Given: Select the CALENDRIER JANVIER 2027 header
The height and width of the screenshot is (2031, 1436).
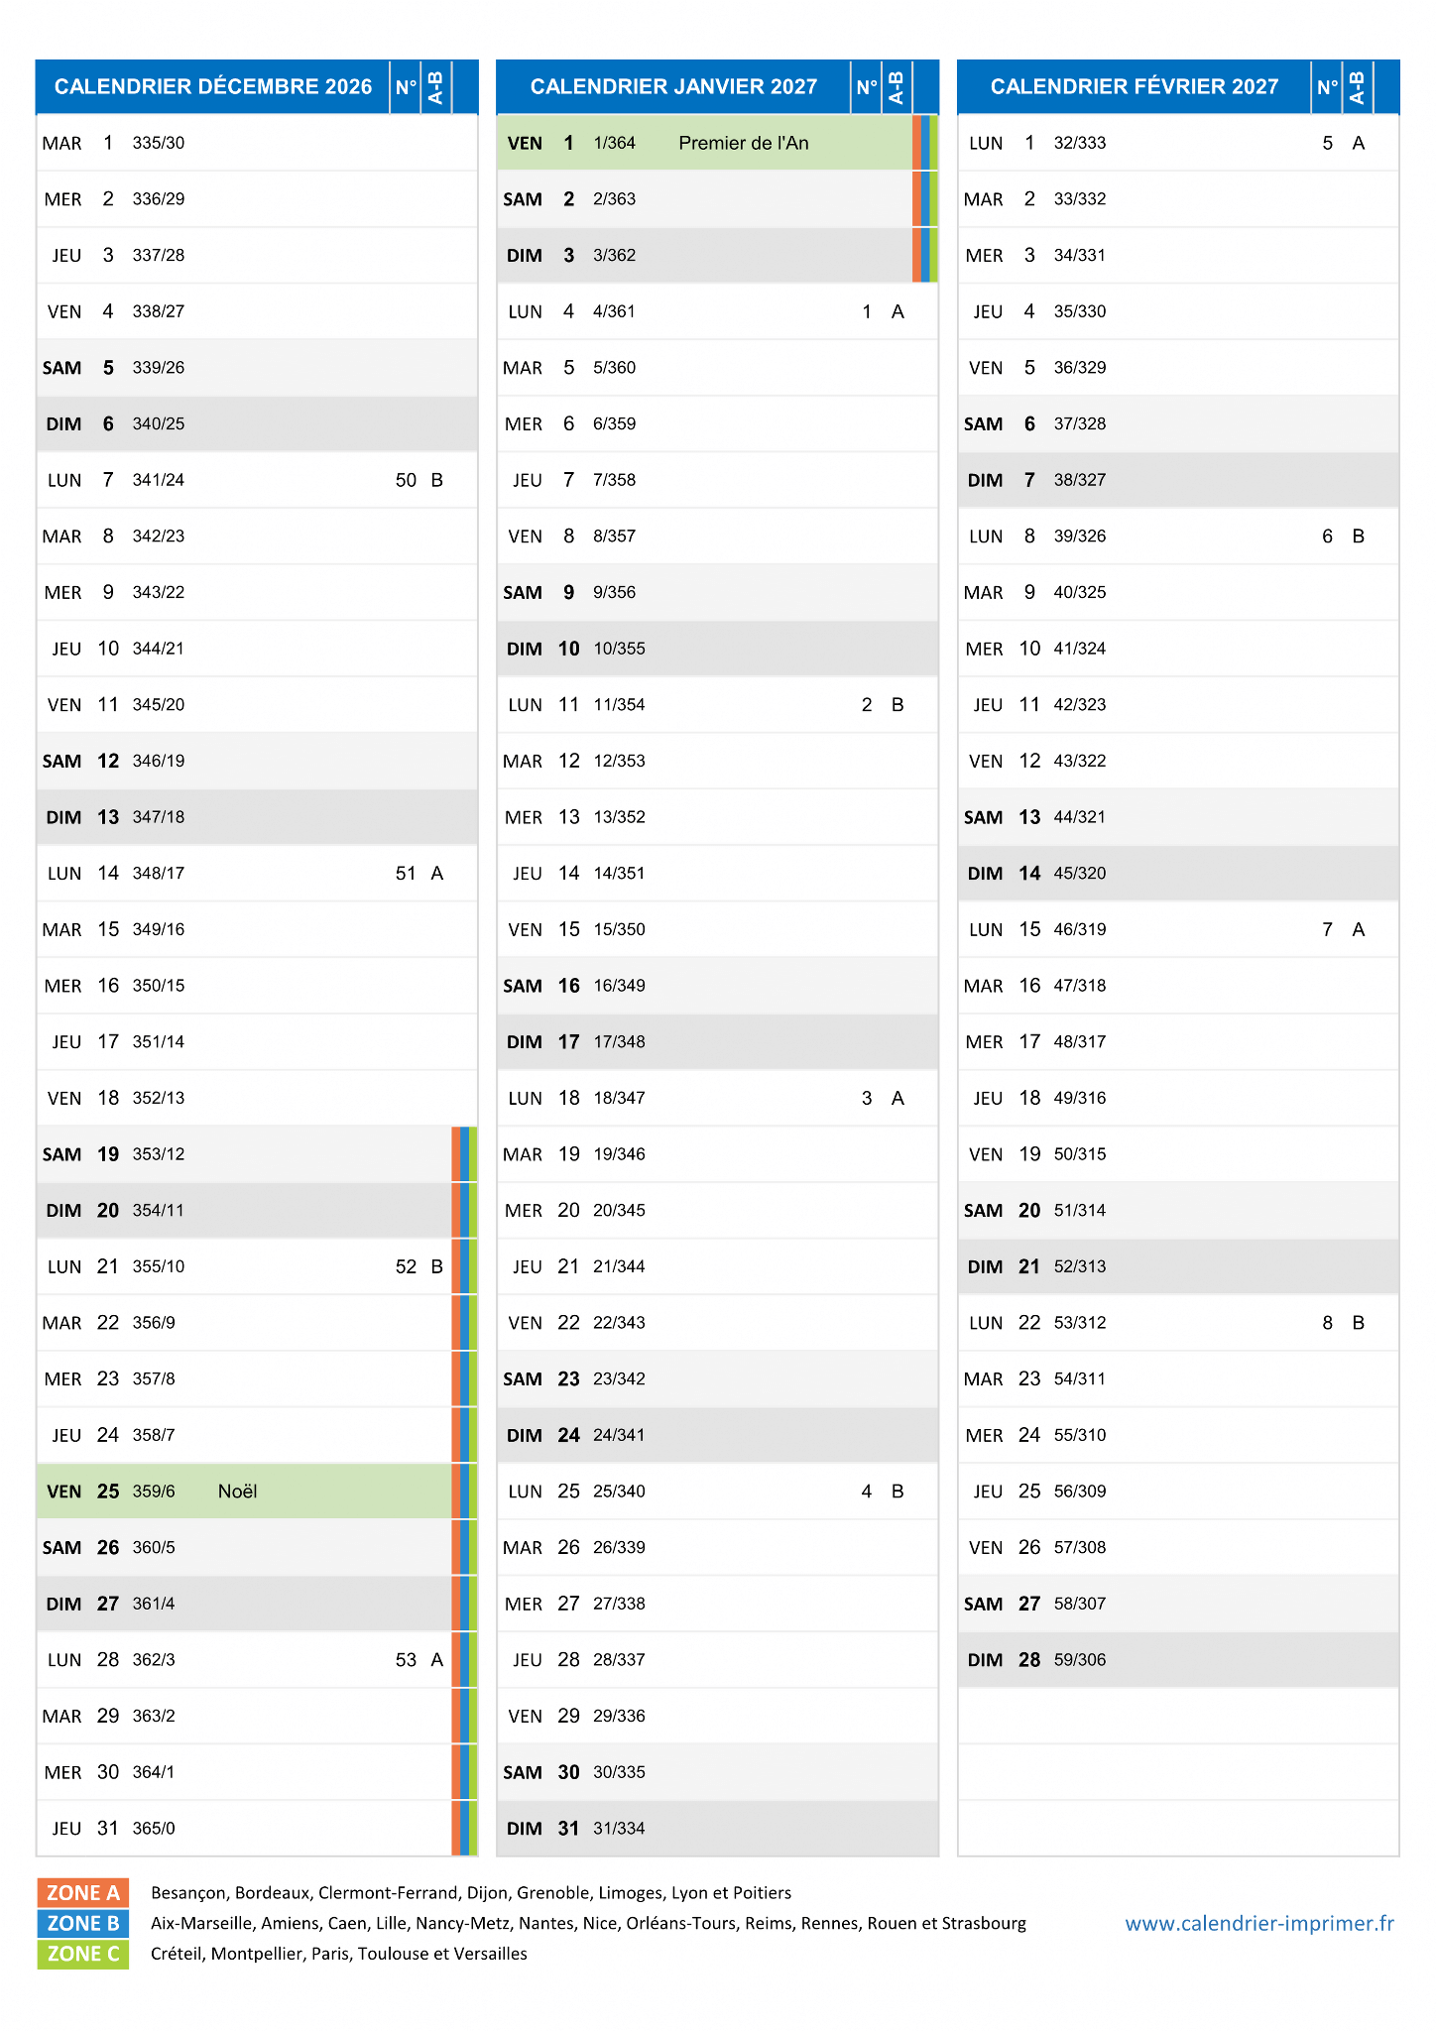Looking at the screenshot, I should click(x=673, y=87).
